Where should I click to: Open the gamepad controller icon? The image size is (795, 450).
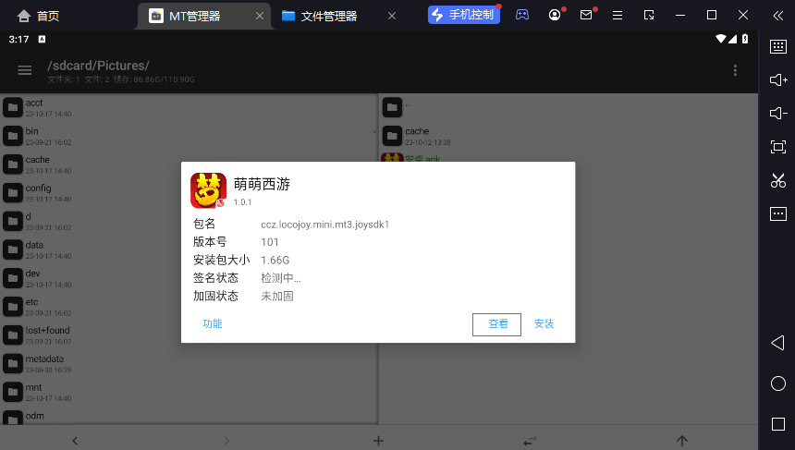(522, 15)
